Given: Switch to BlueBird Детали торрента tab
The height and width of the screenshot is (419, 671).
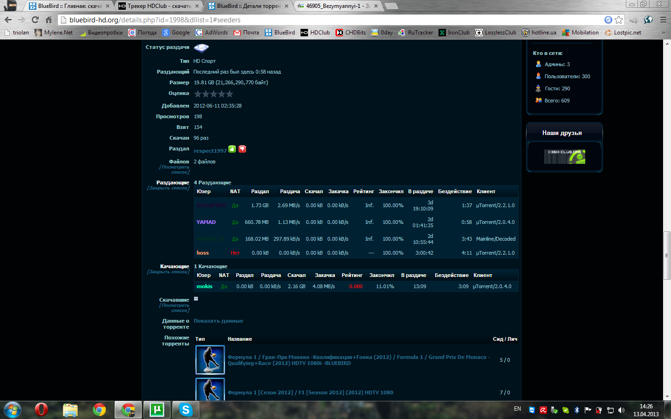Looking at the screenshot, I should point(248,6).
